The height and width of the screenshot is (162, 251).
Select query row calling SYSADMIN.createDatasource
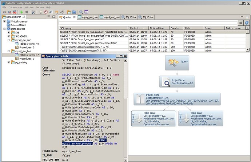coord(152,47)
